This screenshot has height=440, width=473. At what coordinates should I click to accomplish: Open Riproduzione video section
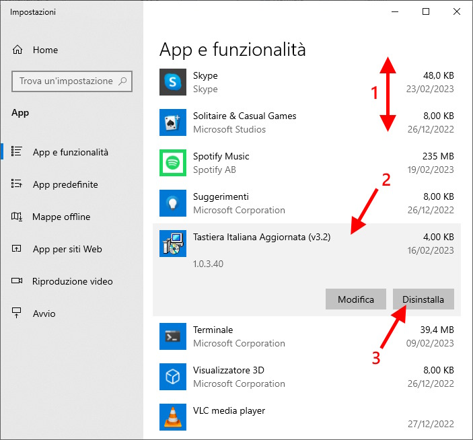tap(73, 281)
